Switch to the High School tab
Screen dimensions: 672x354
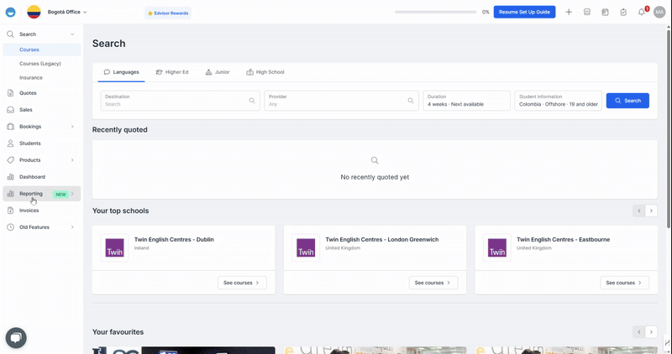(x=265, y=72)
